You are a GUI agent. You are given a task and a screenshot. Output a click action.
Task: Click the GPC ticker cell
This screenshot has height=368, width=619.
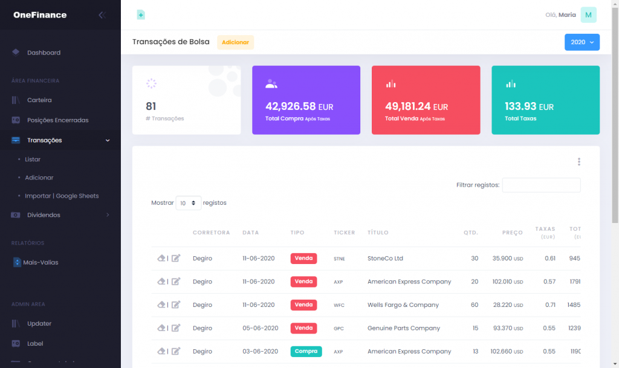pyautogui.click(x=339, y=329)
